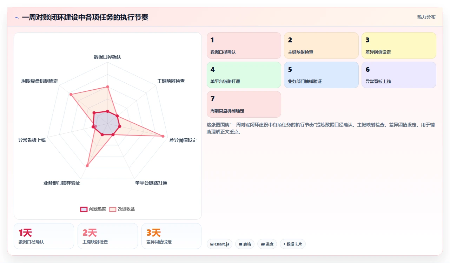Select card 1 数据口径确认
Viewport: 450px width, 263px height.
pos(244,46)
